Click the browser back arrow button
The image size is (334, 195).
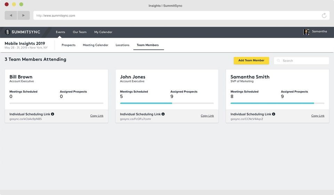[x=11, y=15]
